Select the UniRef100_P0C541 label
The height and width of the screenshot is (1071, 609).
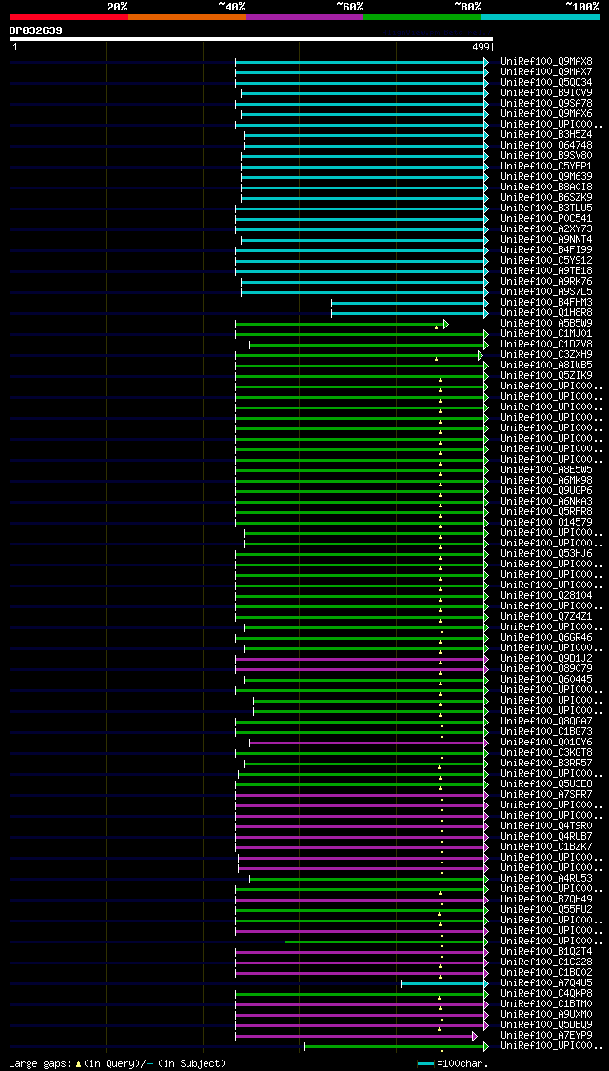pos(546,219)
